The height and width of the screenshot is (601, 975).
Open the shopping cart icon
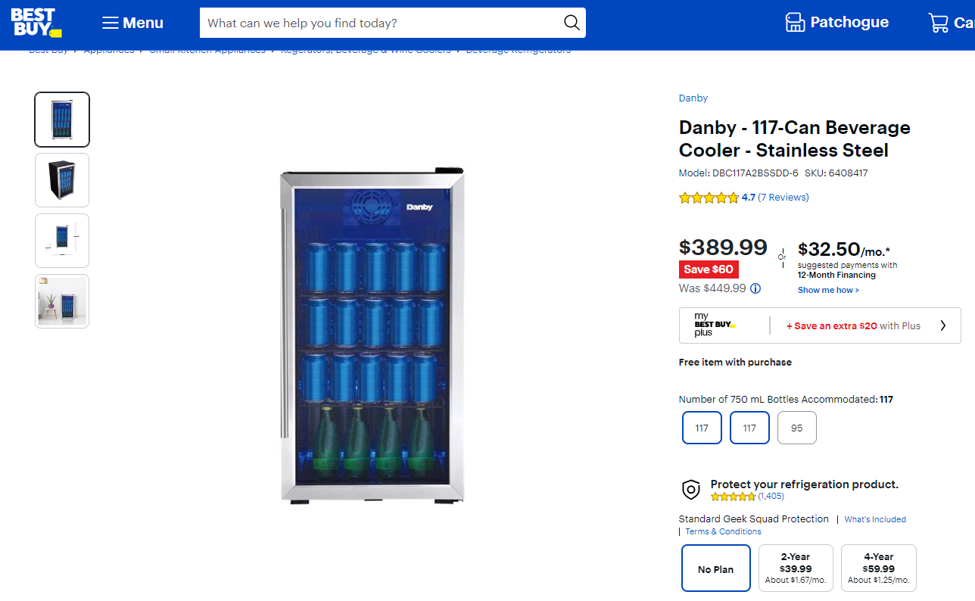(x=939, y=23)
